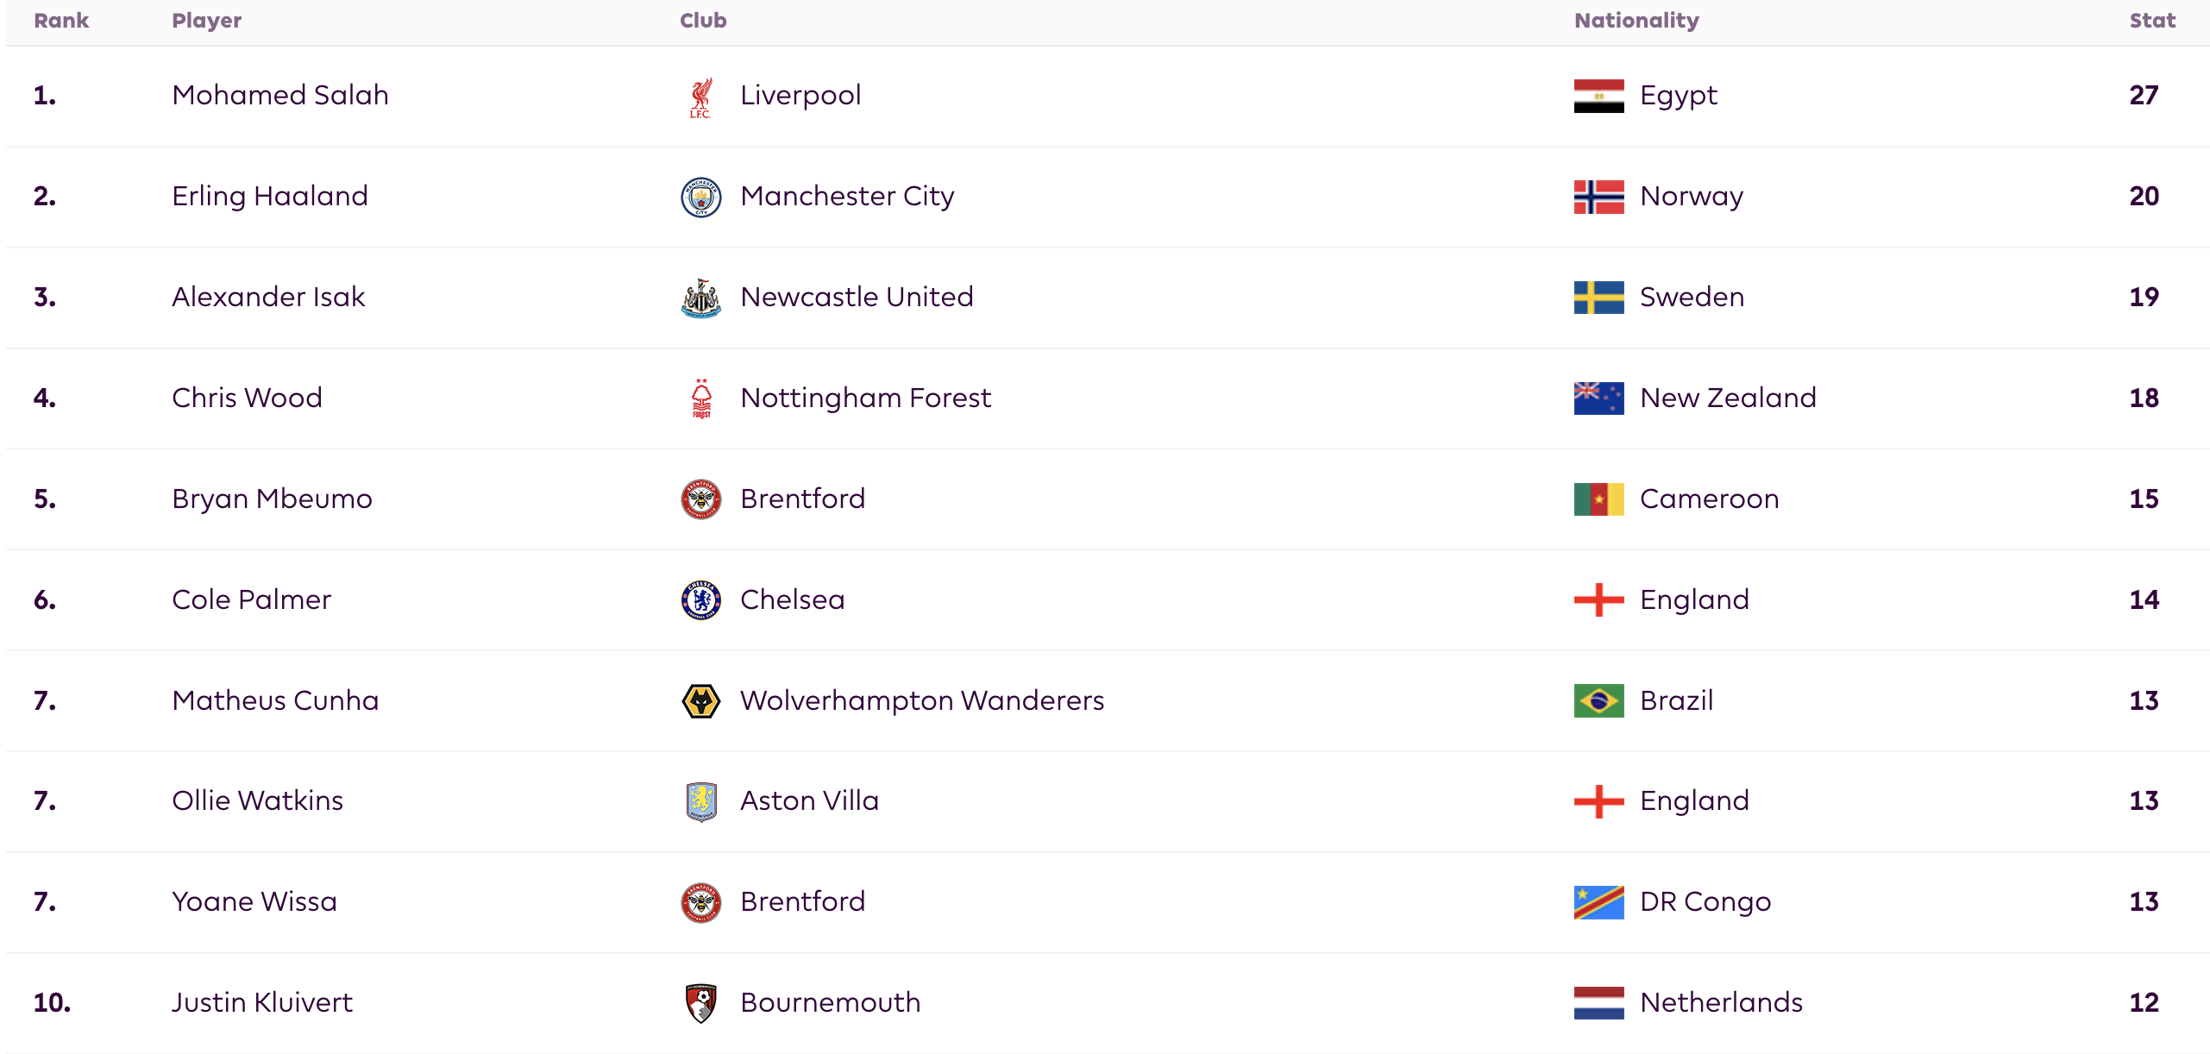Click the Newcastle United crest icon
The height and width of the screenshot is (1054, 2210).
(x=700, y=298)
